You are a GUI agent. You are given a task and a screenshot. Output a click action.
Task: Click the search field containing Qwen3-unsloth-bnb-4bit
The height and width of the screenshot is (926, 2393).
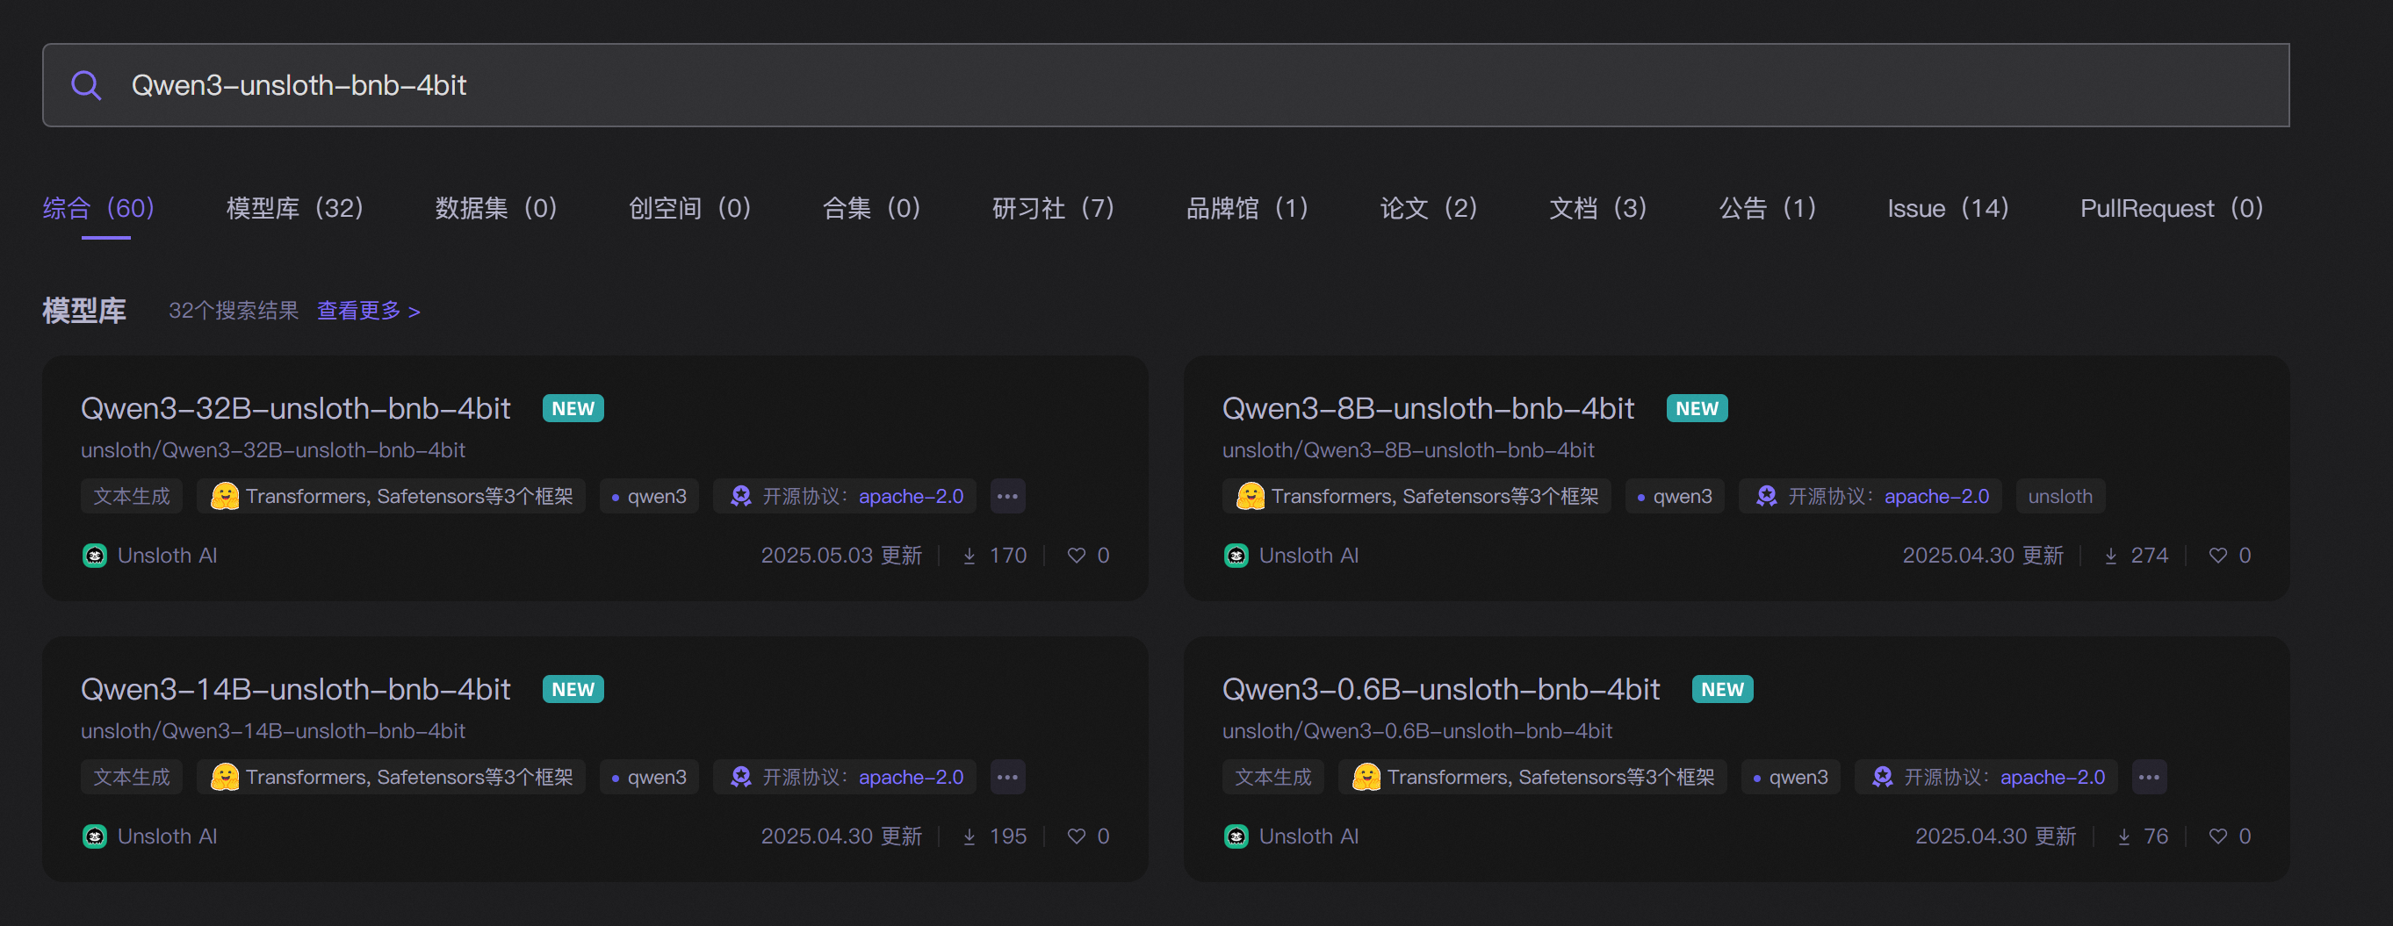[x=1165, y=85]
